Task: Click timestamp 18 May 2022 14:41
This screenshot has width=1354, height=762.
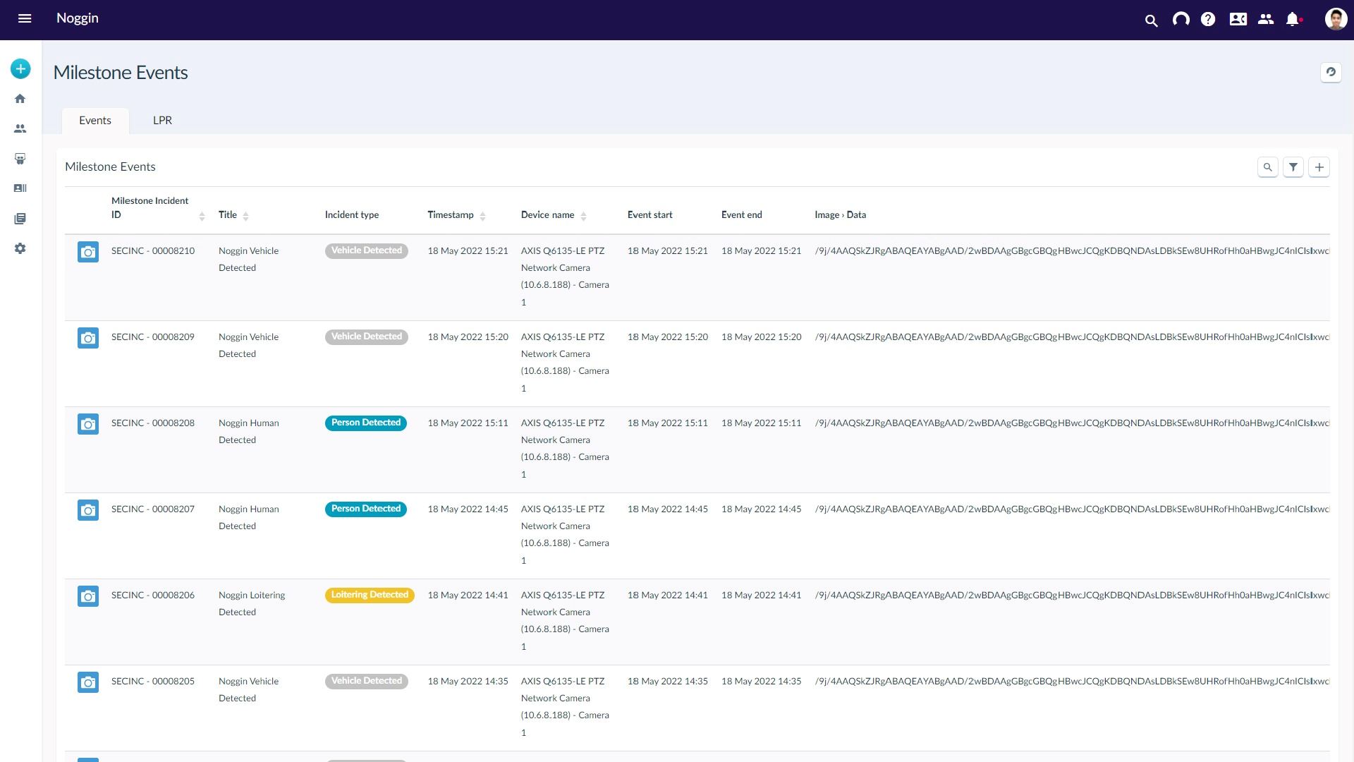Action: pyautogui.click(x=468, y=595)
